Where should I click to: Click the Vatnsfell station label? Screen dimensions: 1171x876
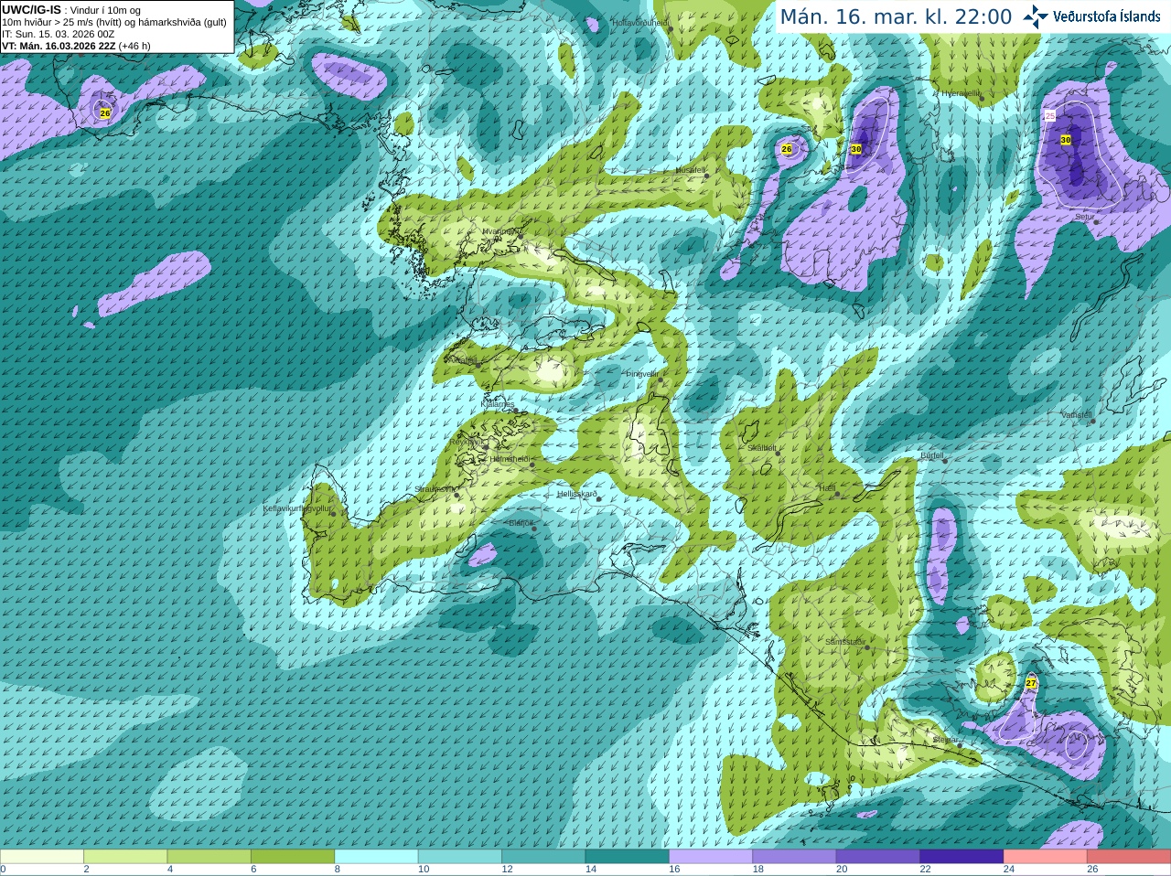1077,415
